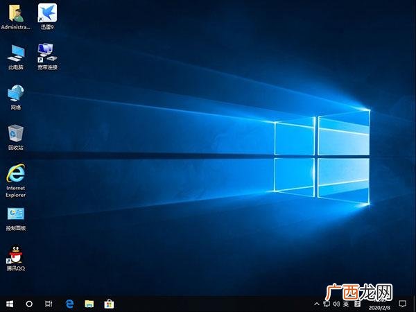Launch Internet Explorer from the desktop
The height and width of the screenshot is (312, 416).
pyautogui.click(x=16, y=181)
